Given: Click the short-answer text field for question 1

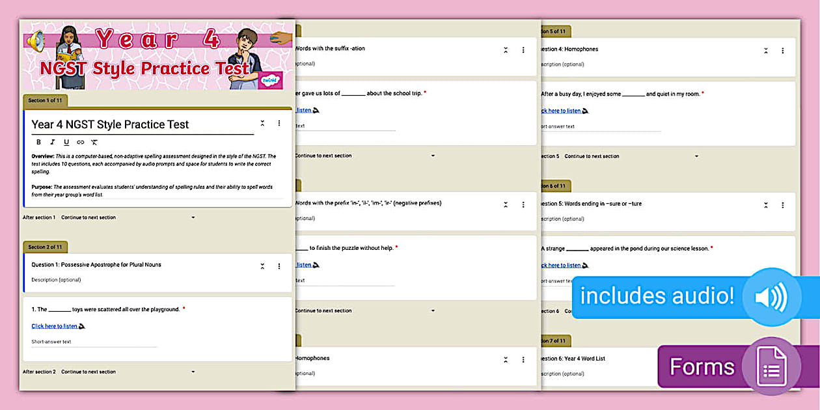Looking at the screenshot, I should point(94,342).
